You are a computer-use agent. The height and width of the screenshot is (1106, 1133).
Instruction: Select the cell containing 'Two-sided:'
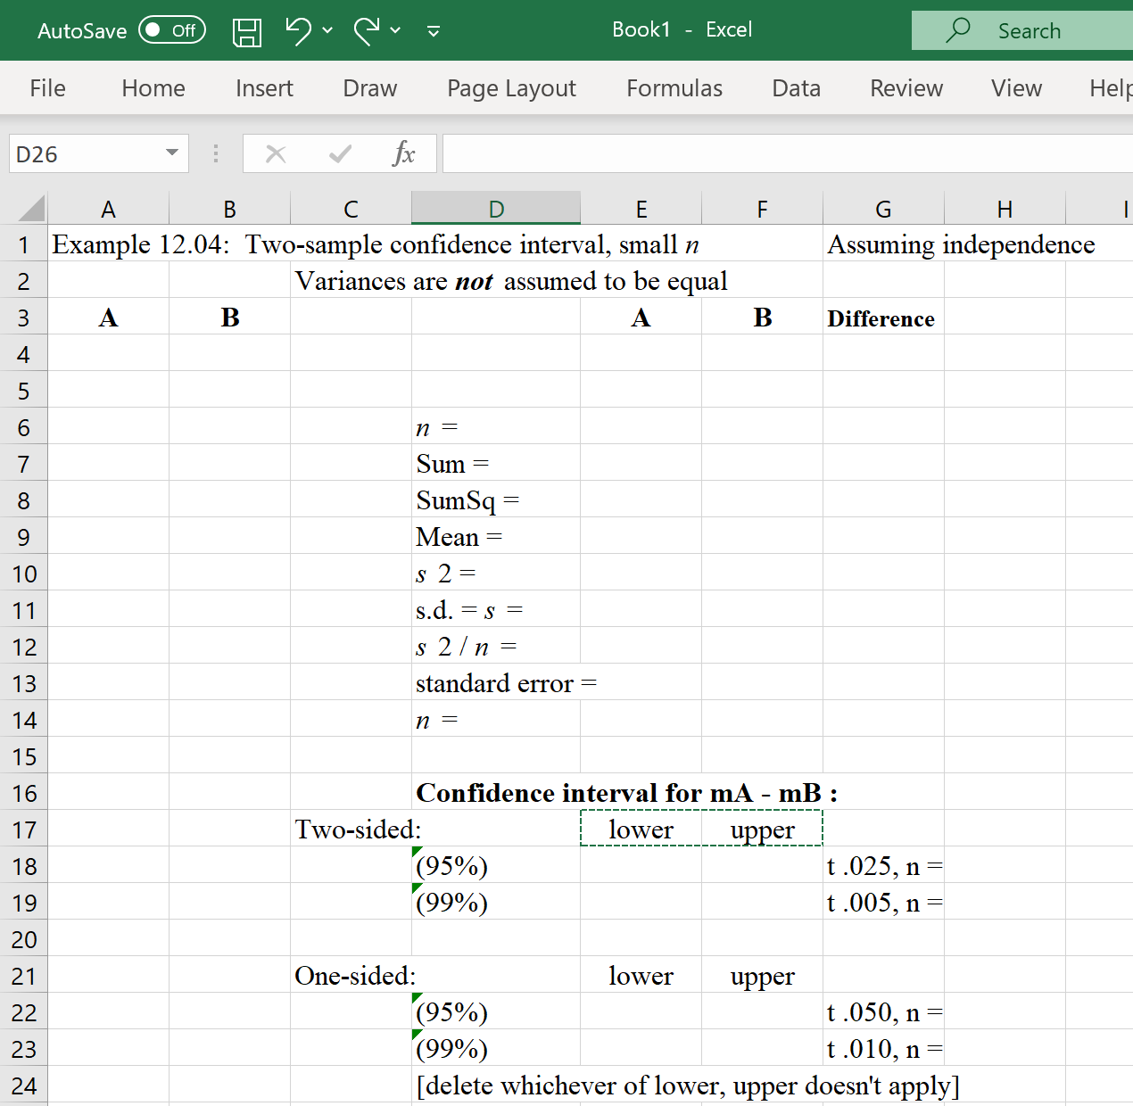click(x=350, y=829)
